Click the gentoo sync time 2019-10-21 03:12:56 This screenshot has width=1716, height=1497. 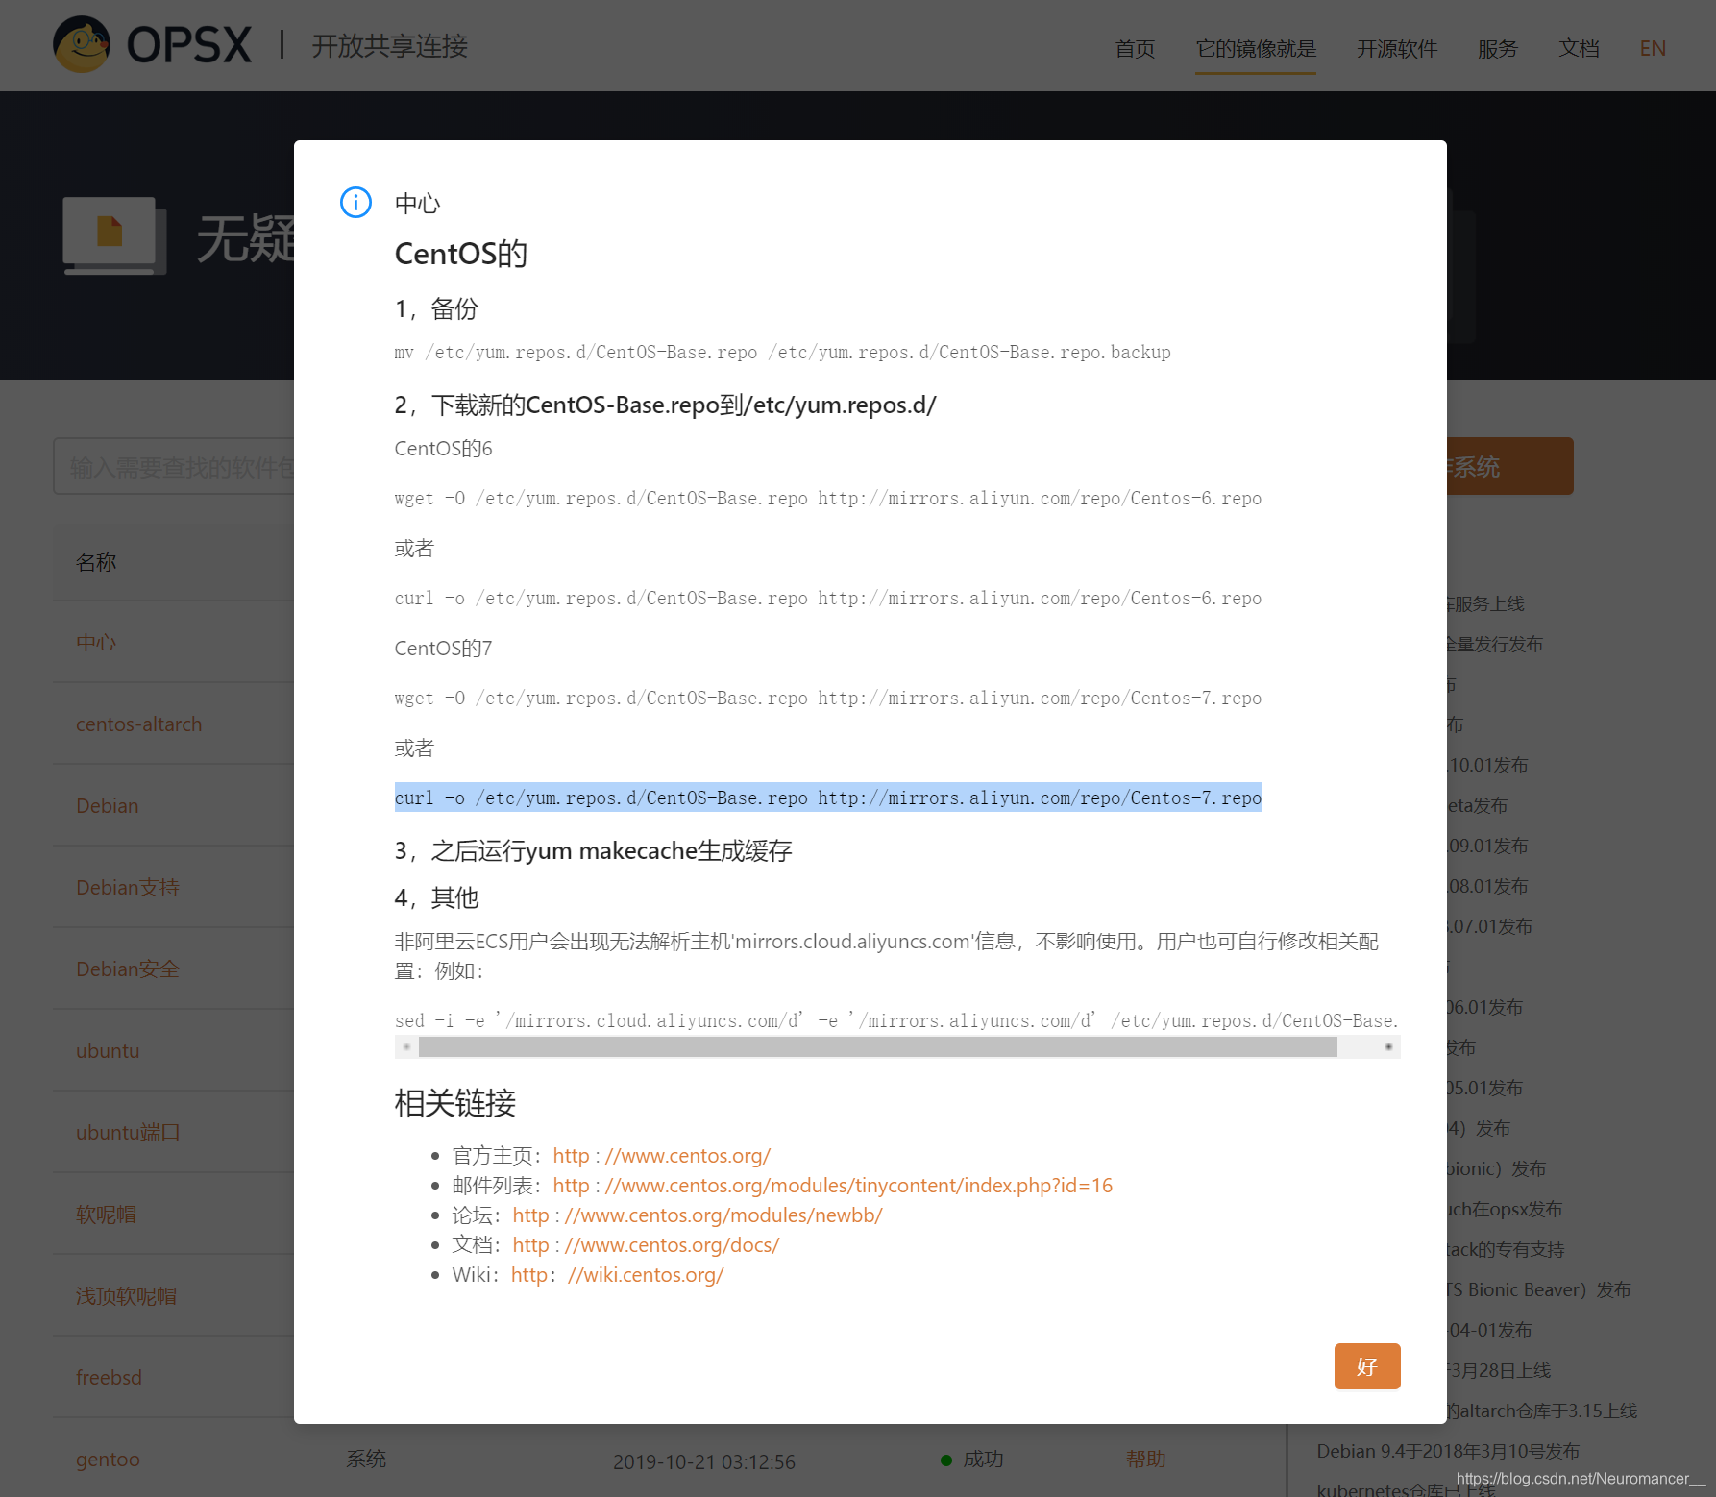704,1461
